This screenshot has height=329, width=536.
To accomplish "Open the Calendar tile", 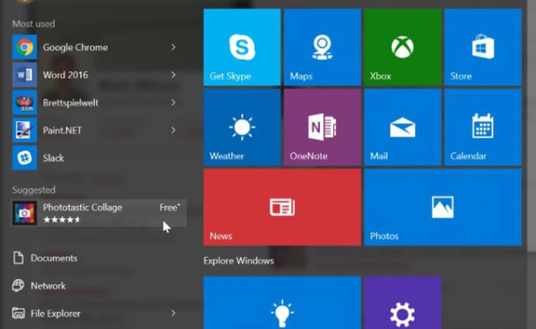I will 483,127.
